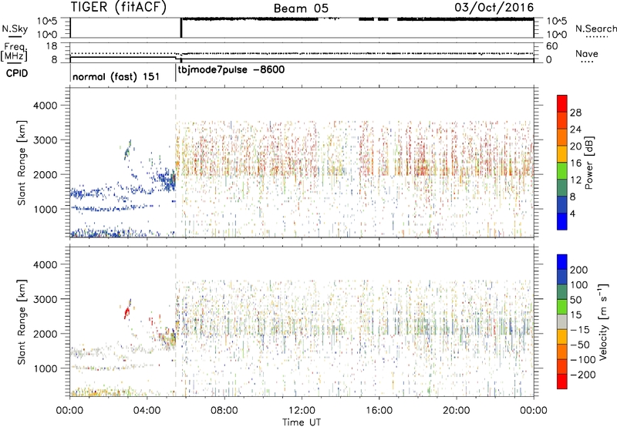Click the Nave legend label
Image resolution: width=617 pixels, height=427 pixels.
[586, 53]
